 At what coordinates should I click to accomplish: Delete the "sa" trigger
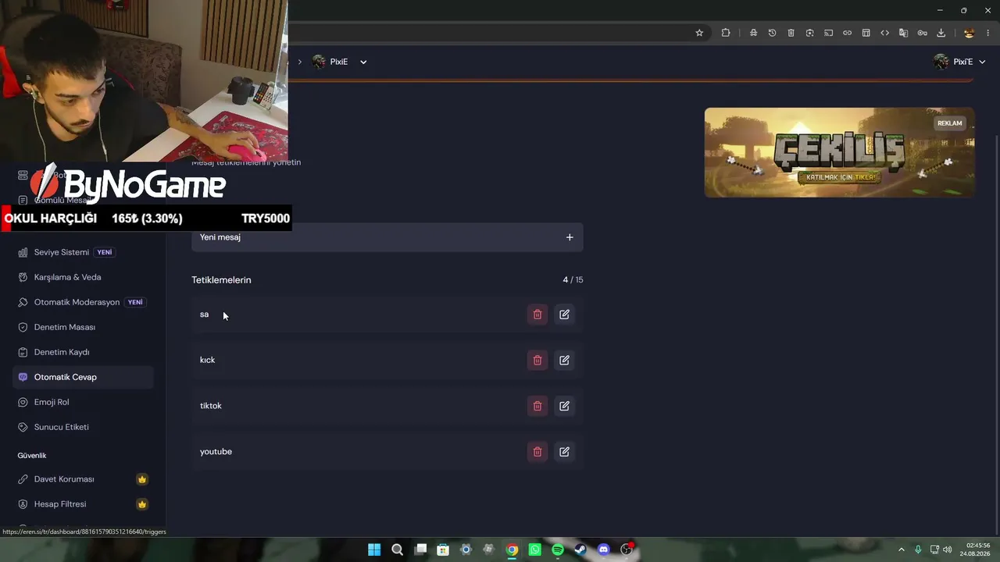537,315
